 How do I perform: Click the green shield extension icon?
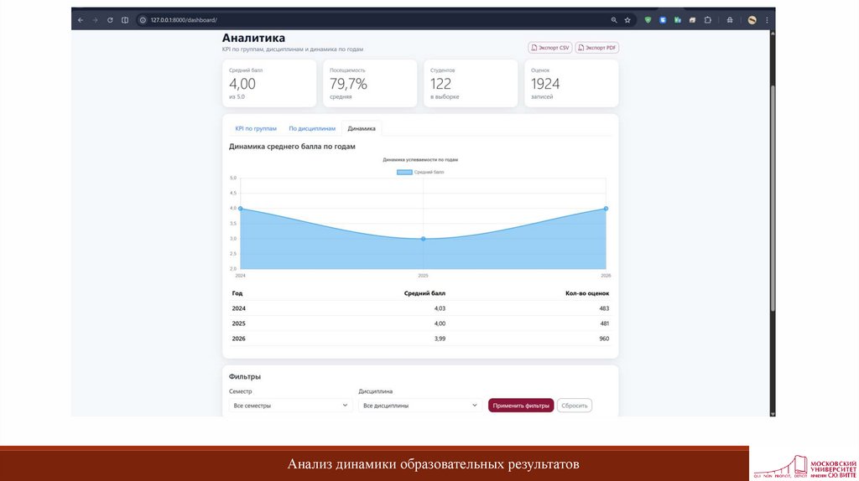[648, 19]
